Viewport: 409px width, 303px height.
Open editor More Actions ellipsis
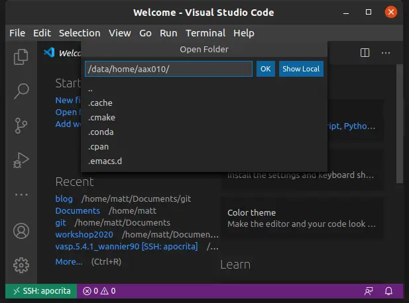386,53
